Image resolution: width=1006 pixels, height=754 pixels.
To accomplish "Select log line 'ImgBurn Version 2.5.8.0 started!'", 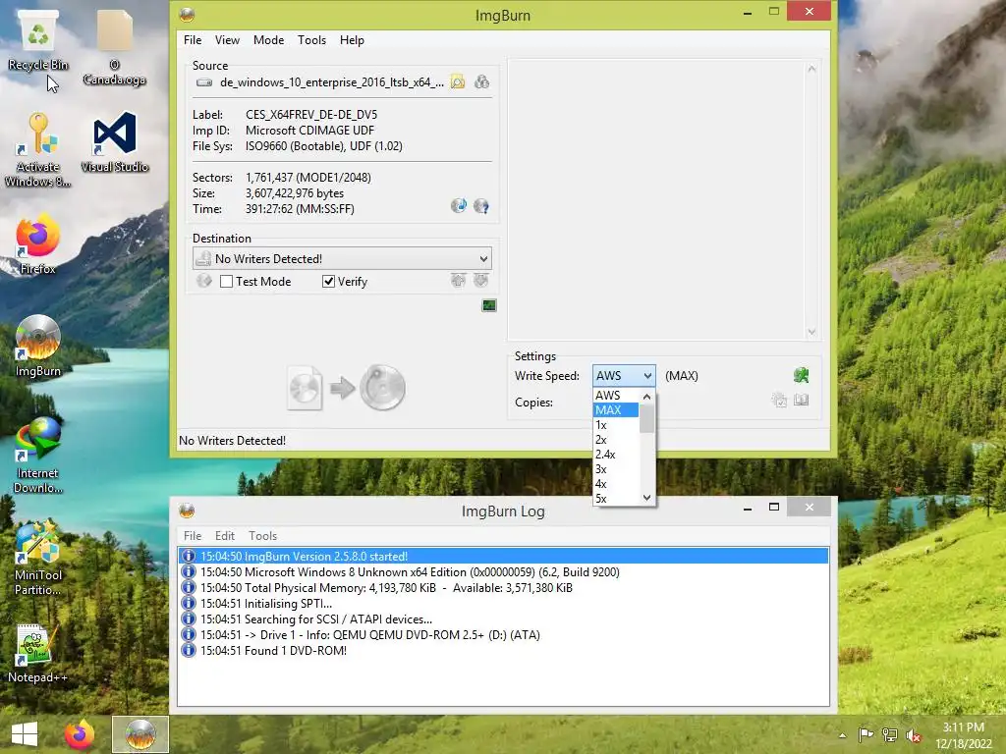I will click(503, 556).
